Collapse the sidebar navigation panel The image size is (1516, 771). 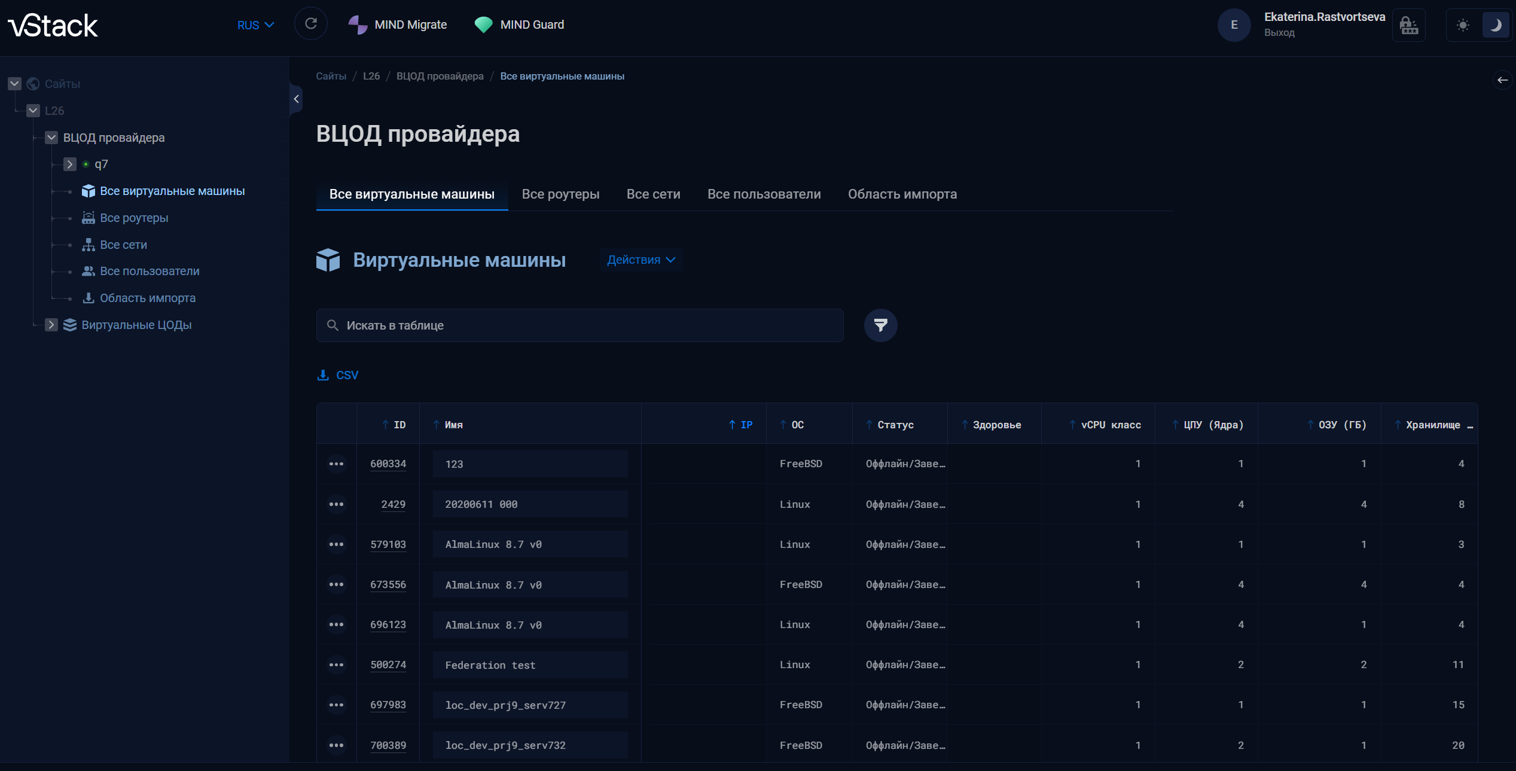tap(296, 99)
